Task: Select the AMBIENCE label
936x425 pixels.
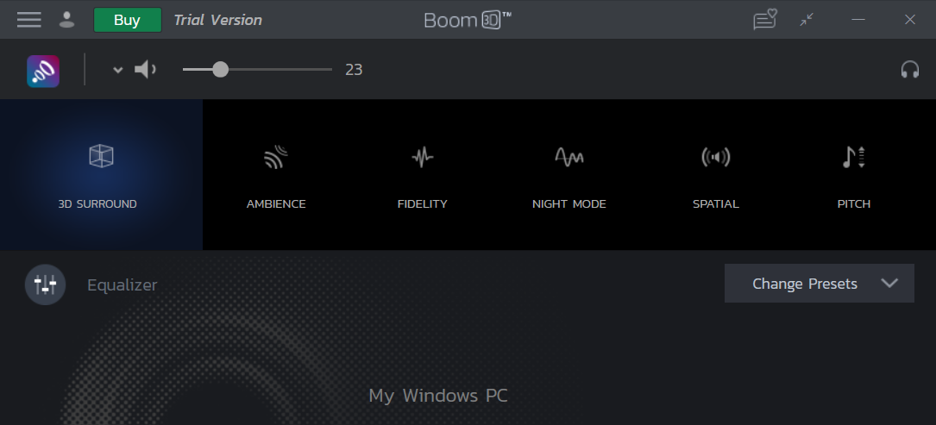Action: pyautogui.click(x=276, y=204)
